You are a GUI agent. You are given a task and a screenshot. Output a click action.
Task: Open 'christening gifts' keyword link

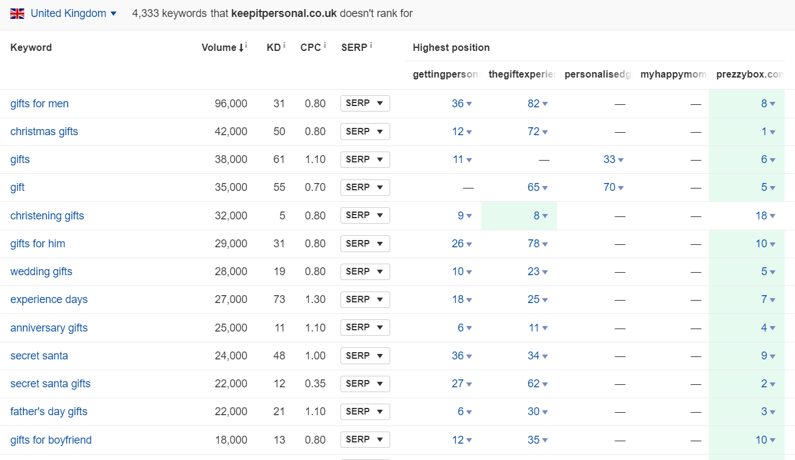(47, 216)
